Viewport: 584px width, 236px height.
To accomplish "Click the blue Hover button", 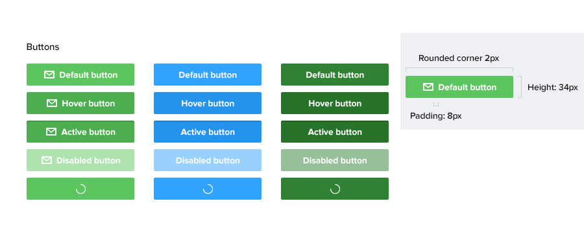I will (x=208, y=103).
